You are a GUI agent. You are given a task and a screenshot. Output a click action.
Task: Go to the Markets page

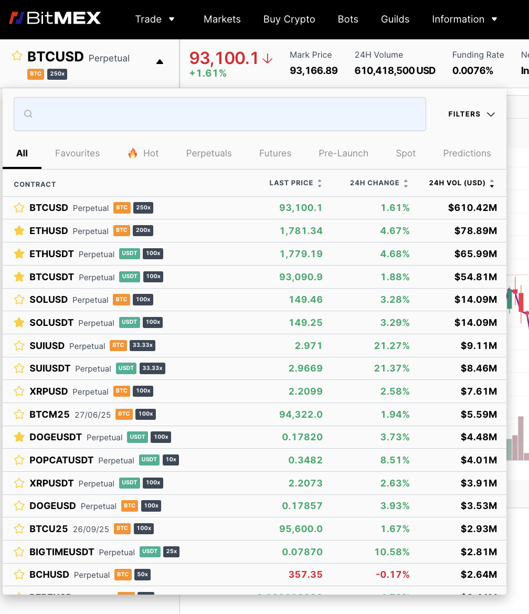(222, 19)
